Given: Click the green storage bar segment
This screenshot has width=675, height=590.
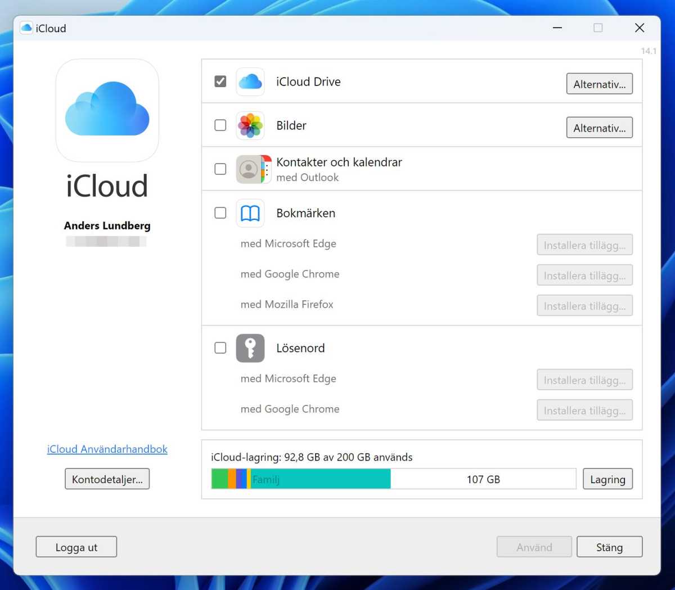Looking at the screenshot, I should 220,479.
